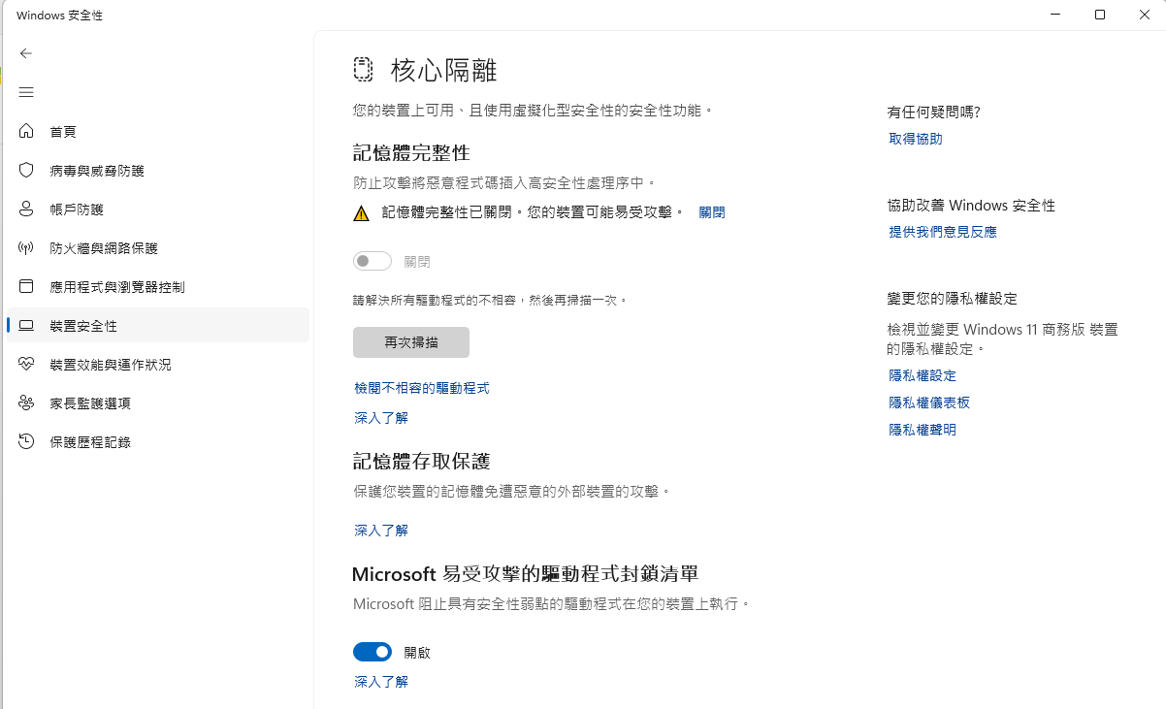The height and width of the screenshot is (709, 1166).
Task: Enable the 記憶體完整性 toggle
Action: [x=372, y=260]
